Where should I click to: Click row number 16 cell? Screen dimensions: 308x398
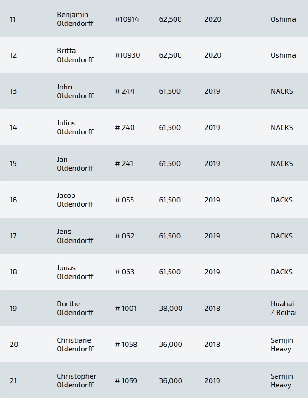[13, 200]
